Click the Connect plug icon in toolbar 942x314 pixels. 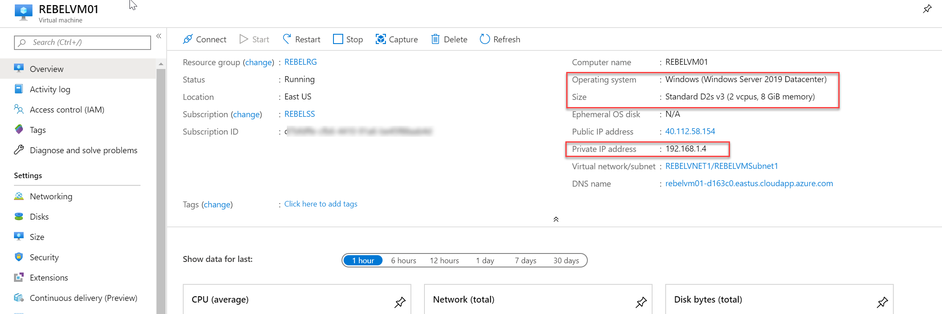coord(187,39)
